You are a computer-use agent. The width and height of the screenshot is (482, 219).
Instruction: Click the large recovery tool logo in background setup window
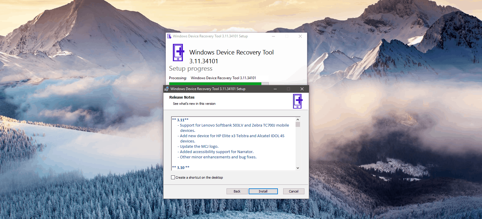point(178,52)
